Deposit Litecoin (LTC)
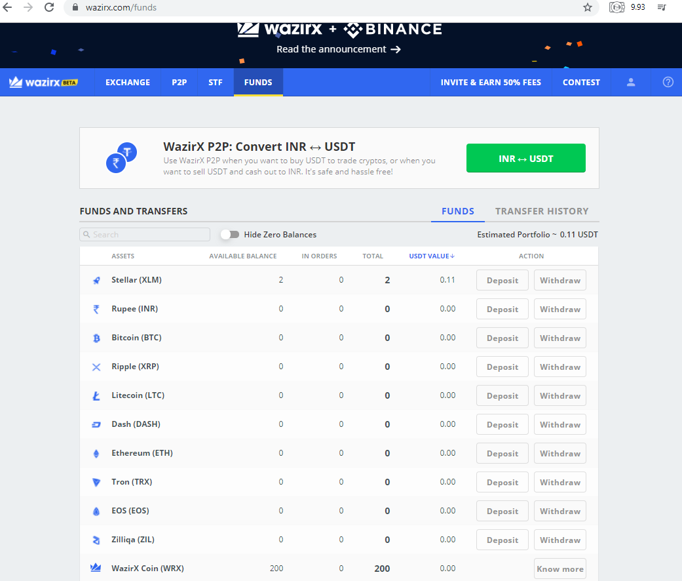This screenshot has width=682, height=581. (502, 395)
